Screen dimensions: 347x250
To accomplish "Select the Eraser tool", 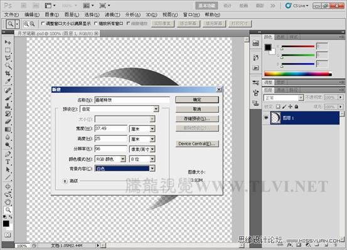I will click(8, 122).
